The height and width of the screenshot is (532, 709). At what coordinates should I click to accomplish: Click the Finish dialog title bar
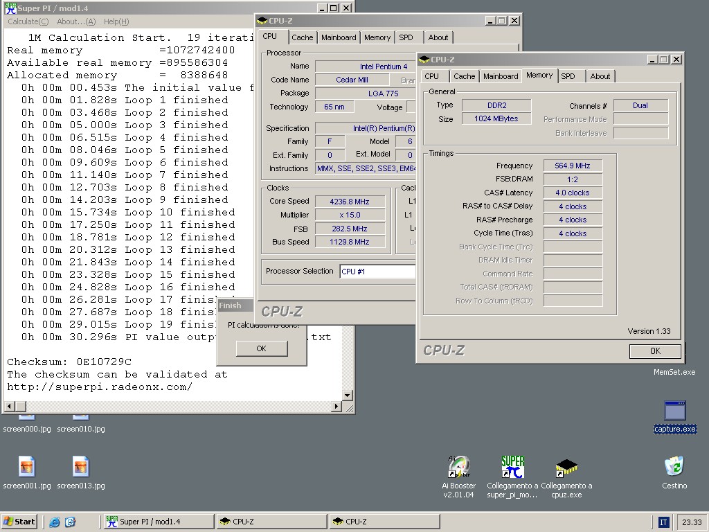point(235,305)
